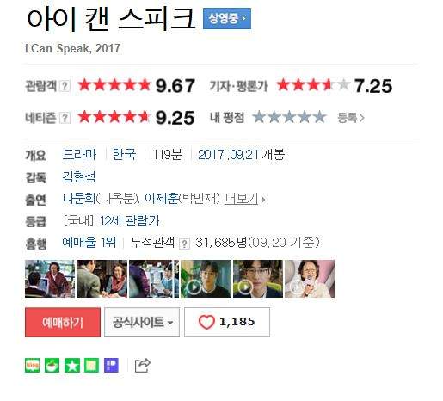
Task: Click the purple Band share icon
Action: [x=111, y=365]
